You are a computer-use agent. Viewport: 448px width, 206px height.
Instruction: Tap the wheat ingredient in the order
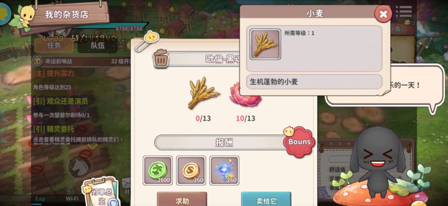click(x=203, y=93)
